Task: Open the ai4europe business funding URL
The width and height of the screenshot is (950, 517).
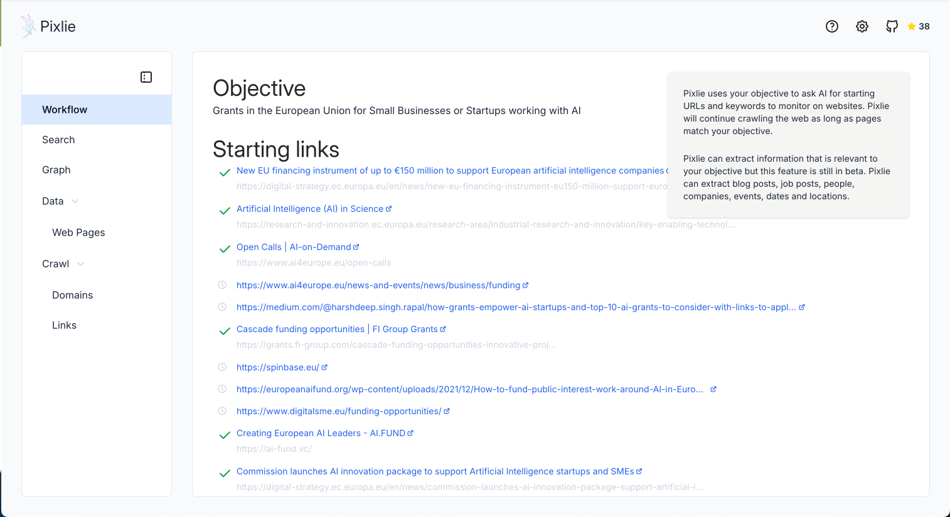Action: [378, 285]
